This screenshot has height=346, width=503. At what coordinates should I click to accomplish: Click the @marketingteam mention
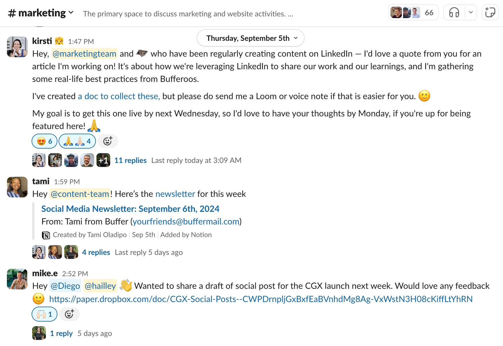[84, 54]
